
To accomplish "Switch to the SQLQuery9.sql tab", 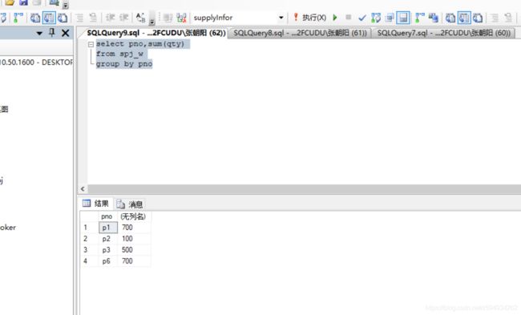I will pos(156,33).
